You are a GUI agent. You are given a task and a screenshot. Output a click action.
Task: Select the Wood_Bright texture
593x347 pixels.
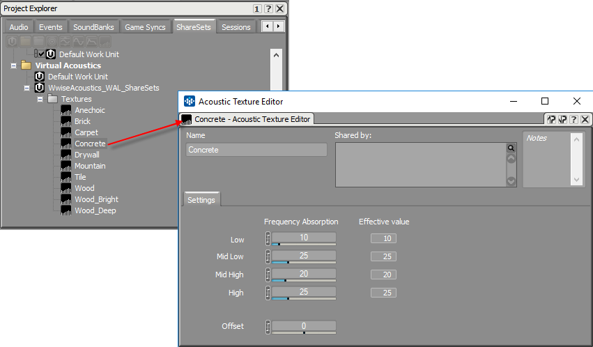pos(96,199)
